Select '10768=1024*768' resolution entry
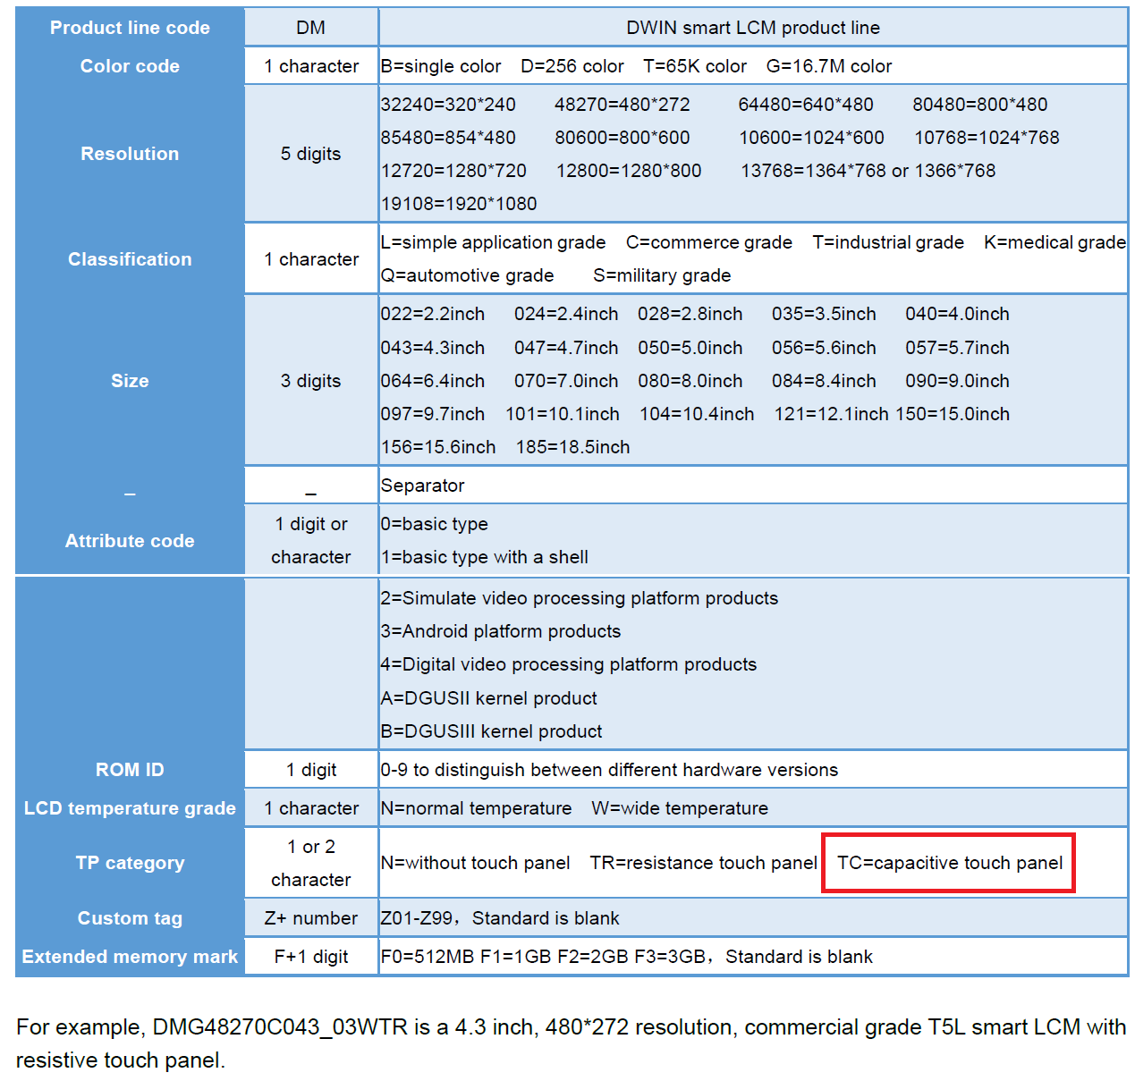 (987, 138)
